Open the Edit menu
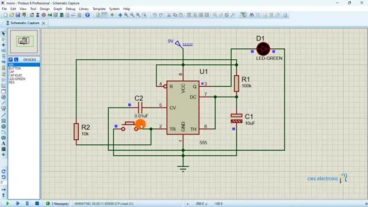The height and width of the screenshot is (207, 368). pyautogui.click(x=13, y=9)
